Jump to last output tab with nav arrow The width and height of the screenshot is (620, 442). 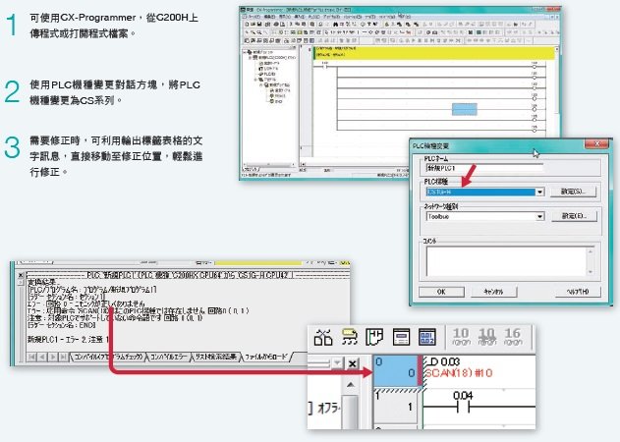click(63, 357)
